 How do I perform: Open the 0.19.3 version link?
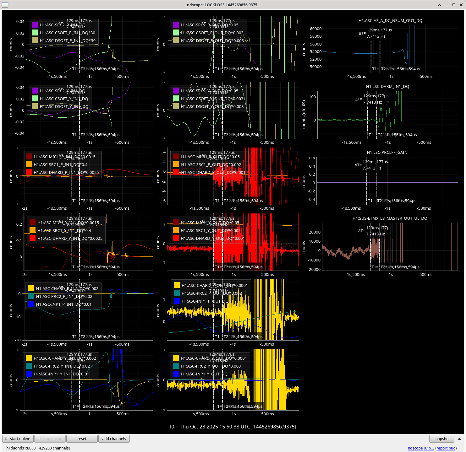click(429, 448)
